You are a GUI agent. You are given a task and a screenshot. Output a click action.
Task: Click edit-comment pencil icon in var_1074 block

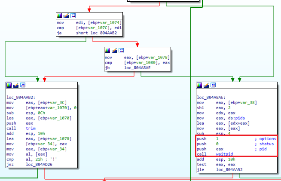coord(66,15)
